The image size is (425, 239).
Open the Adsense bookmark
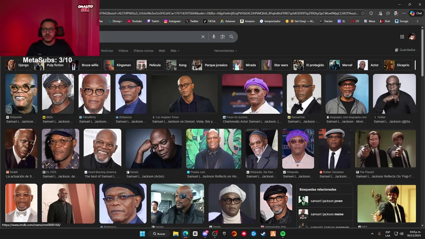(x=227, y=21)
